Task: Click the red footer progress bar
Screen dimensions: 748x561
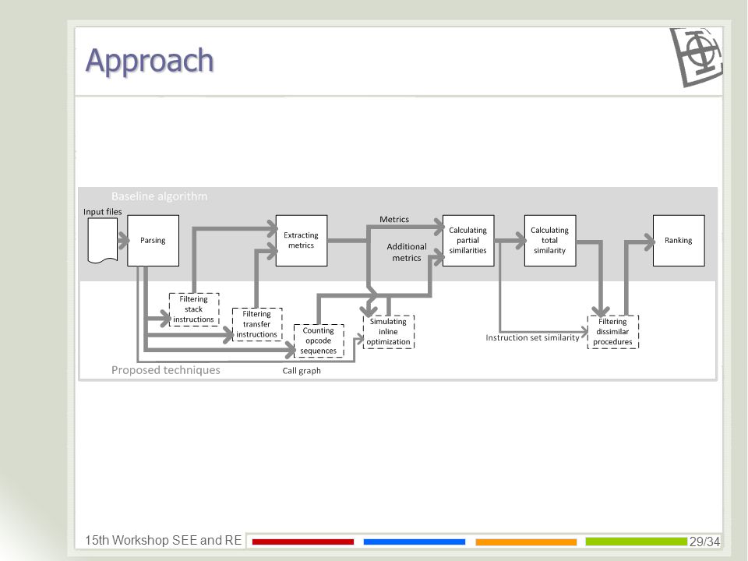Action: [303, 542]
